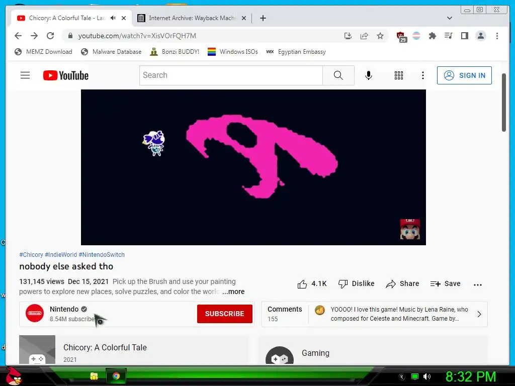Open the Bonzi BUDDY! bookmark
Screen dimensions: 515x386
pyautogui.click(x=175, y=52)
